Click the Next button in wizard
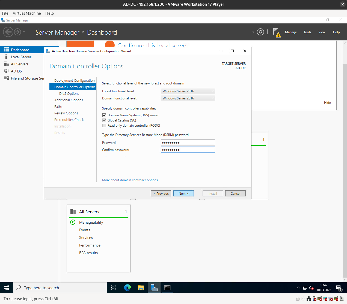 [183, 193]
